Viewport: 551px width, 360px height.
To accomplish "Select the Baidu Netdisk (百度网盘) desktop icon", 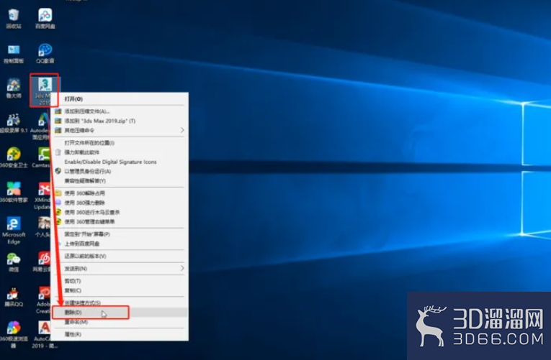I will click(x=45, y=19).
